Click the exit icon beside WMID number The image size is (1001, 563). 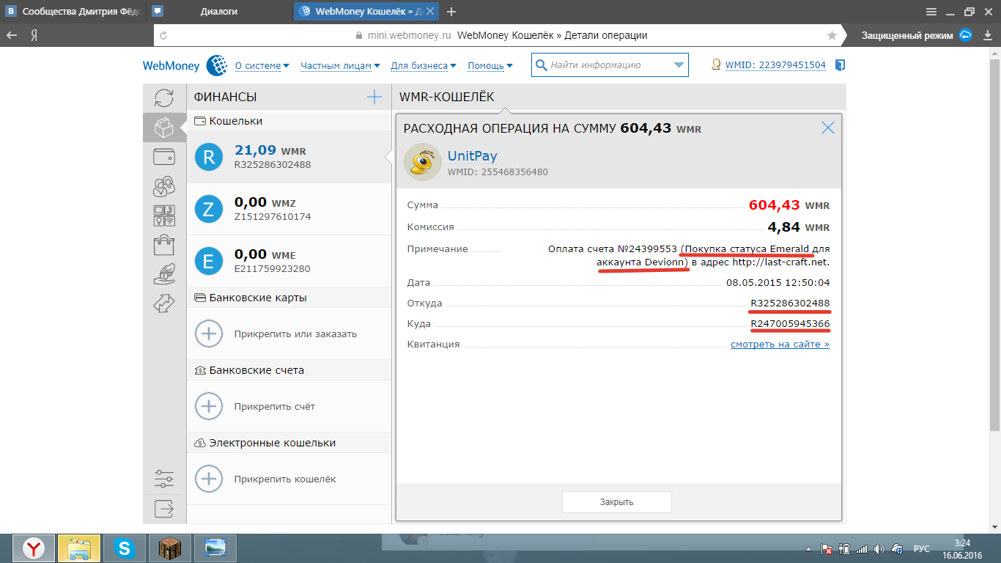coord(840,65)
